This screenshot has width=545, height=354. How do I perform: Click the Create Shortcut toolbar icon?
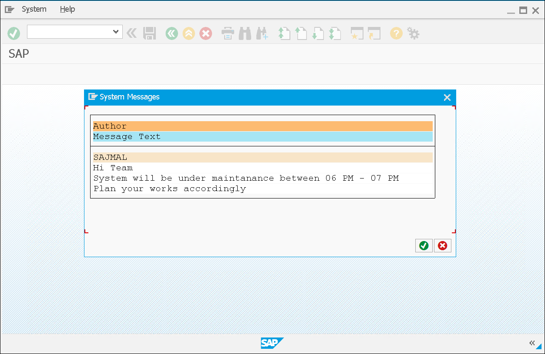coord(357,33)
